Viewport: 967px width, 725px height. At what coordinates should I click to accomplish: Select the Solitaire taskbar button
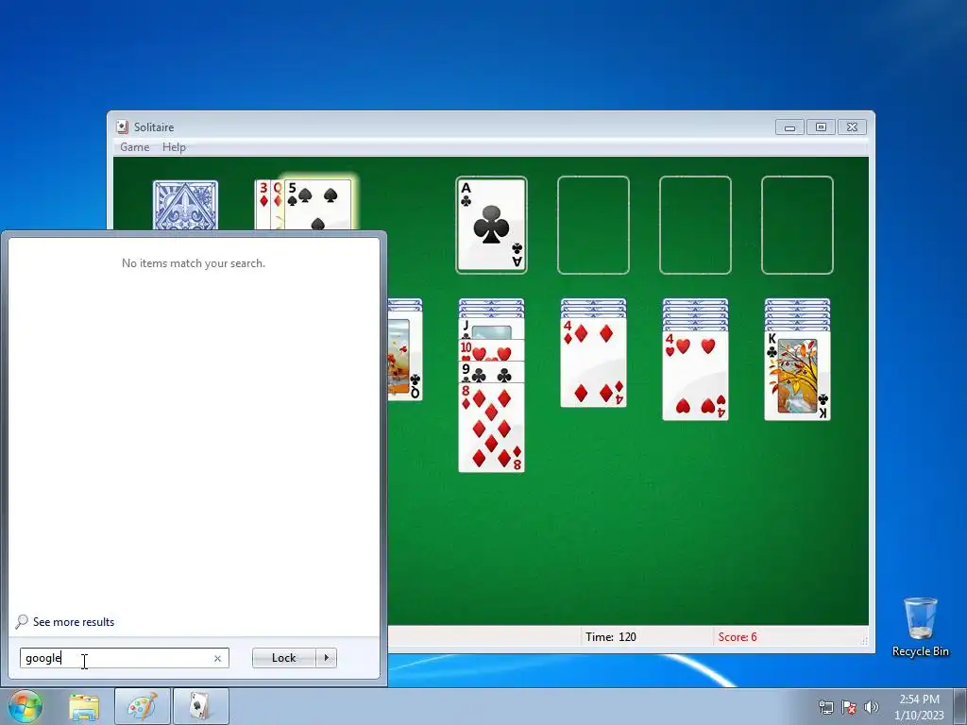[x=201, y=706]
